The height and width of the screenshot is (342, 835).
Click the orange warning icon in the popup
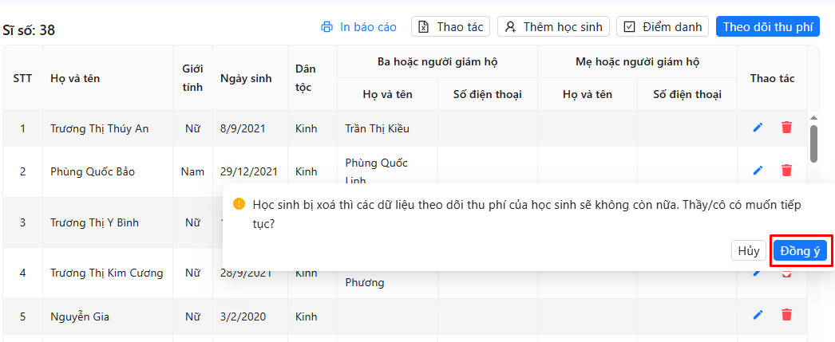239,204
